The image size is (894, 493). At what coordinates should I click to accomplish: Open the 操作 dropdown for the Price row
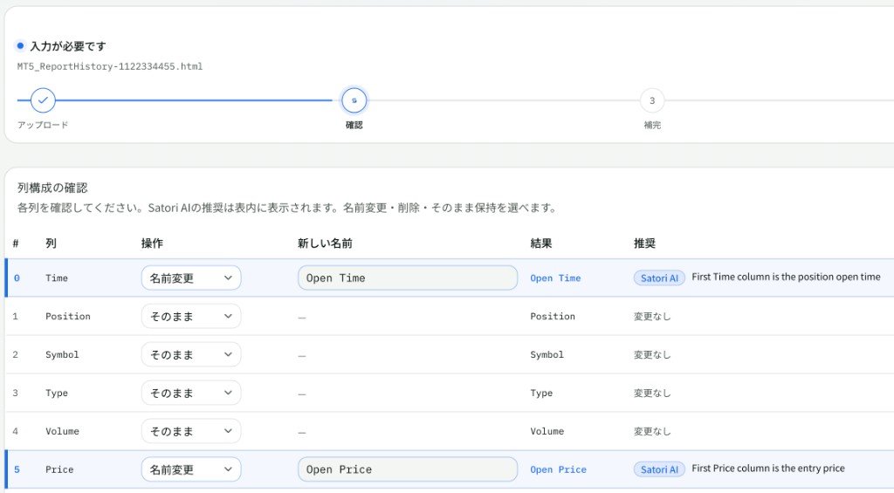tap(191, 469)
